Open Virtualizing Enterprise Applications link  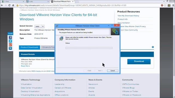[35, 95]
